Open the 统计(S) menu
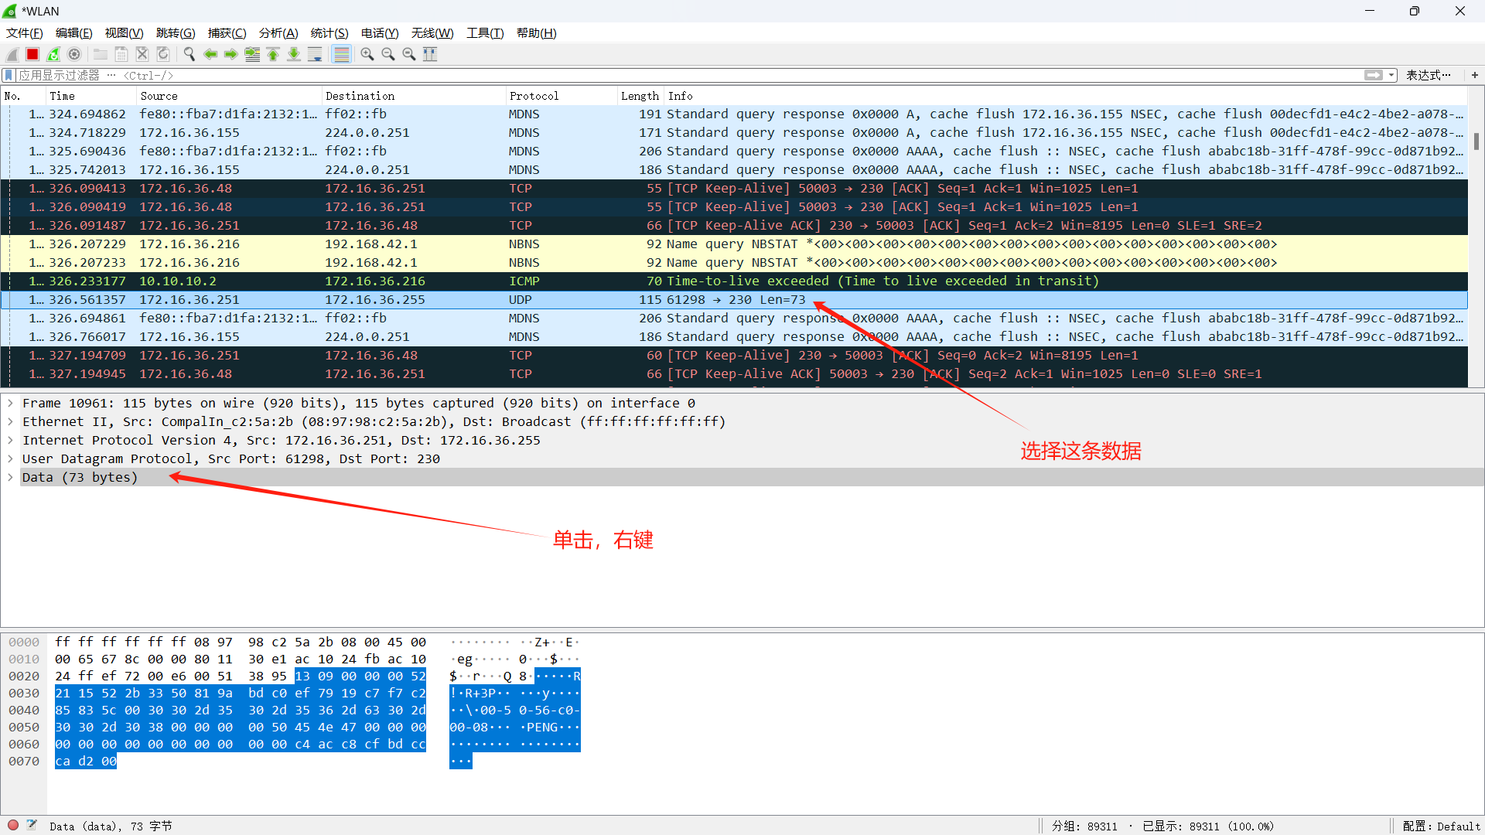Image resolution: width=1485 pixels, height=835 pixels. pyautogui.click(x=329, y=33)
